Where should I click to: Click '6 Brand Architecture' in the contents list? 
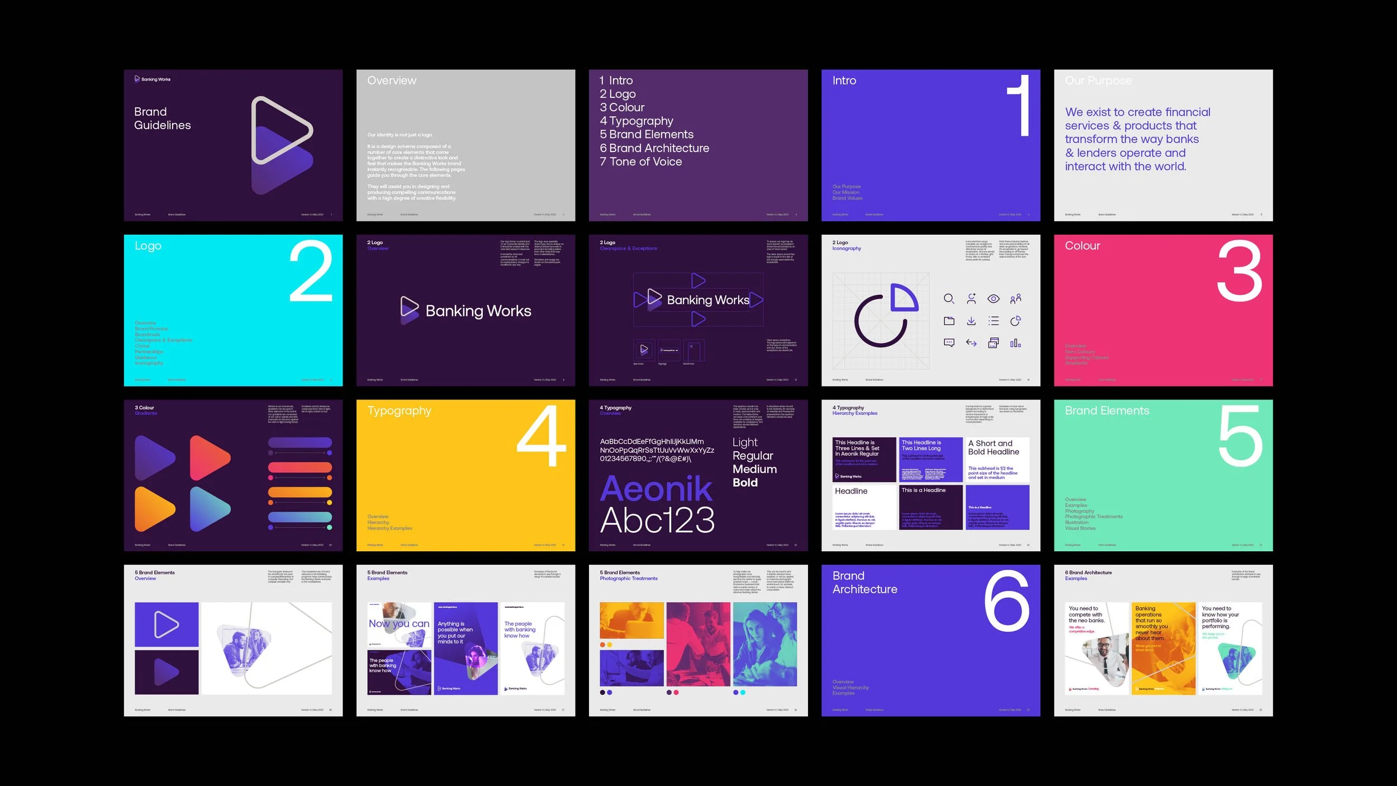pyautogui.click(x=654, y=148)
